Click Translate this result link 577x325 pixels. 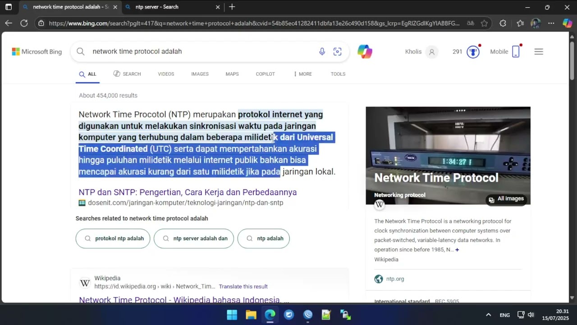pyautogui.click(x=243, y=287)
